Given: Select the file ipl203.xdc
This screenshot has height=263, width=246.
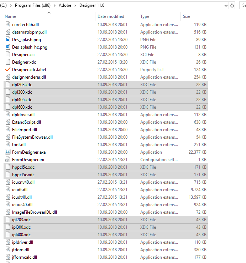Looking at the screenshot, I should point(106,220).
